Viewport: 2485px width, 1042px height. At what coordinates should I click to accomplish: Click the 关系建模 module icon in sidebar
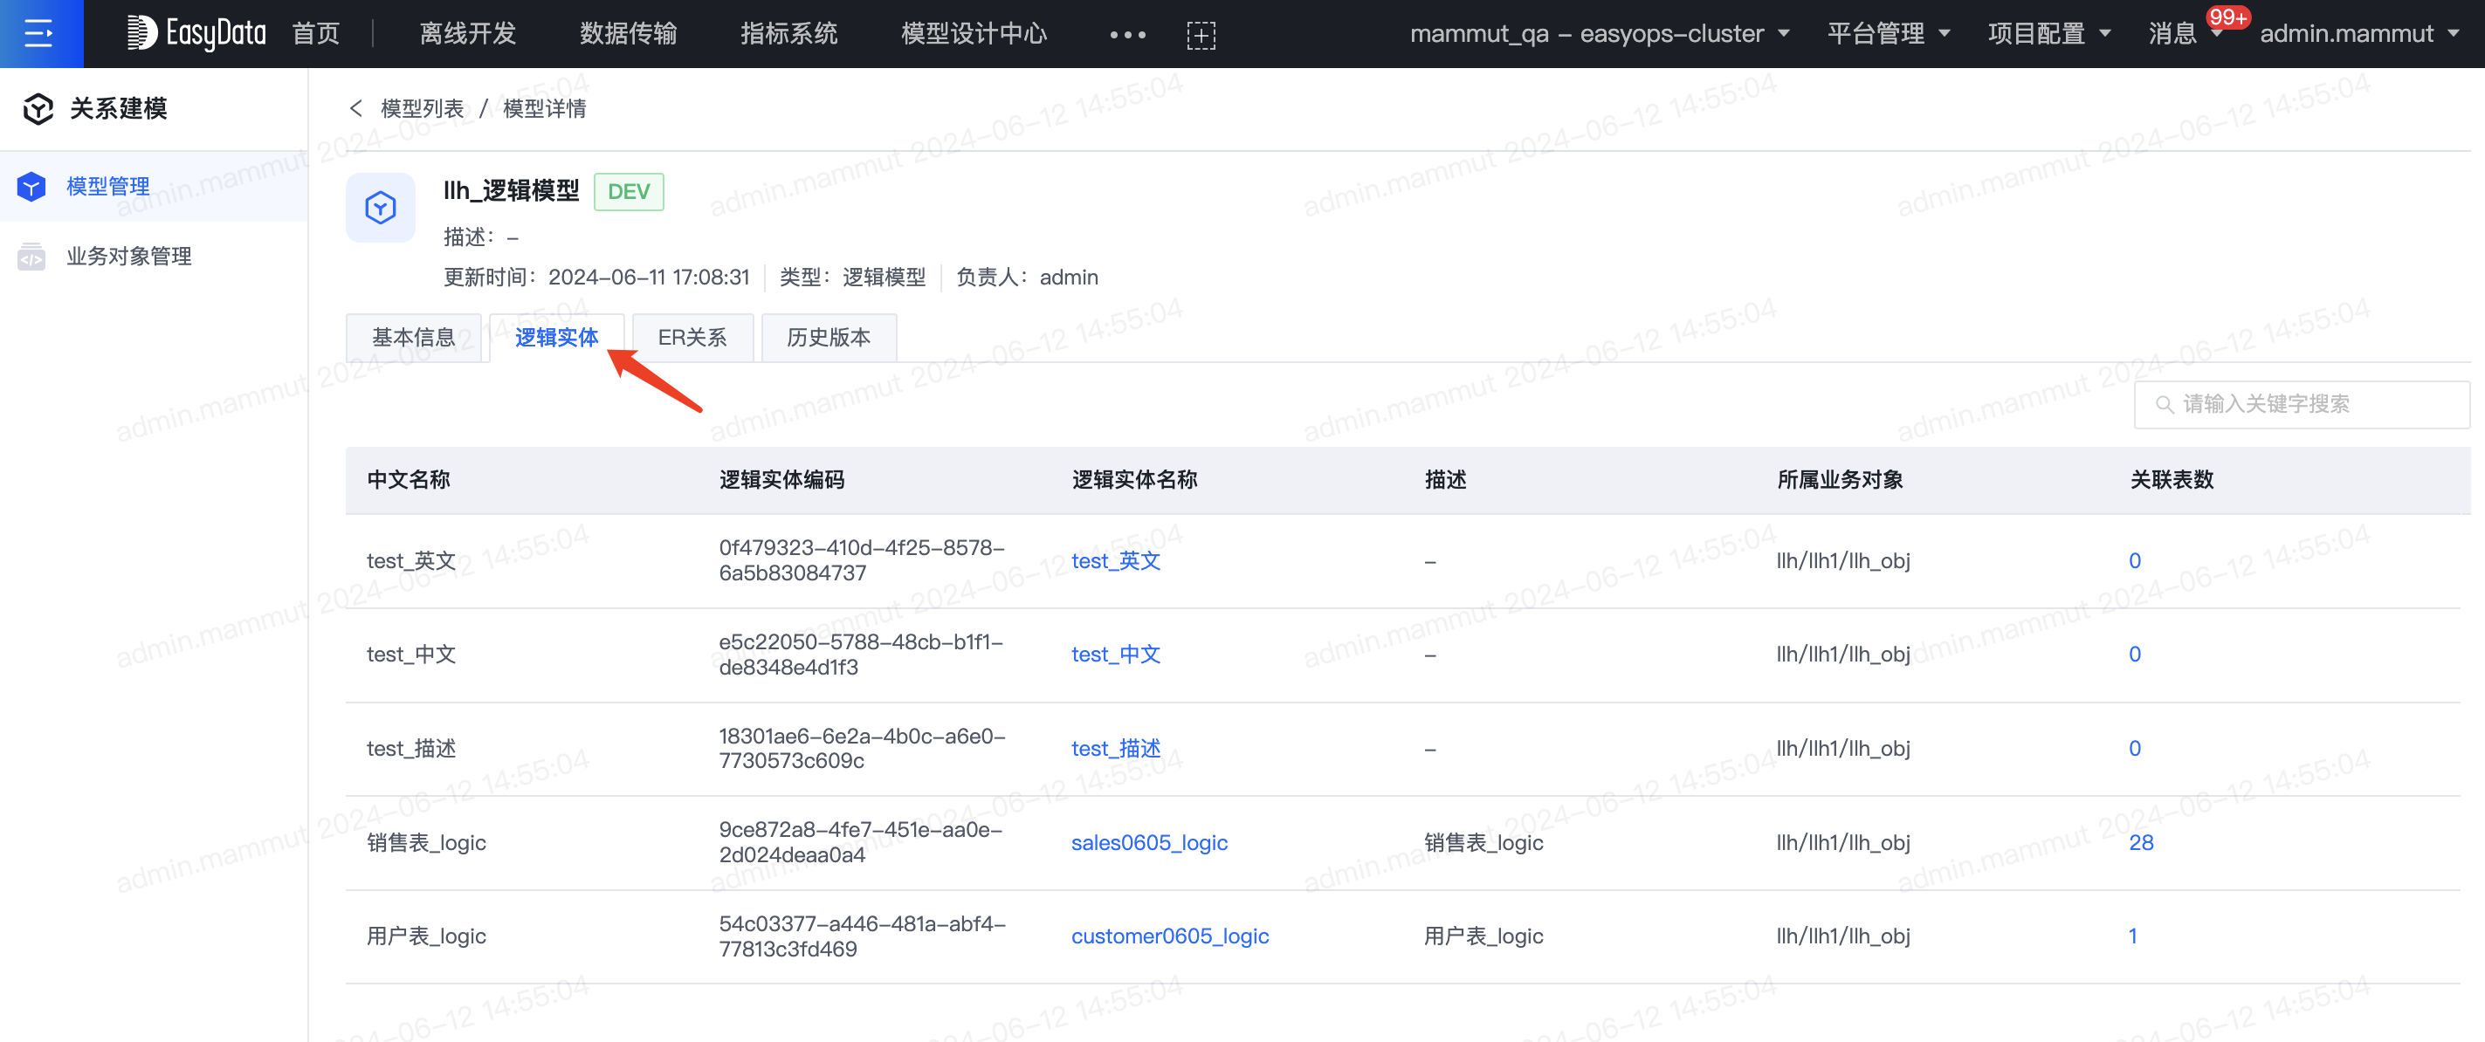(38, 108)
